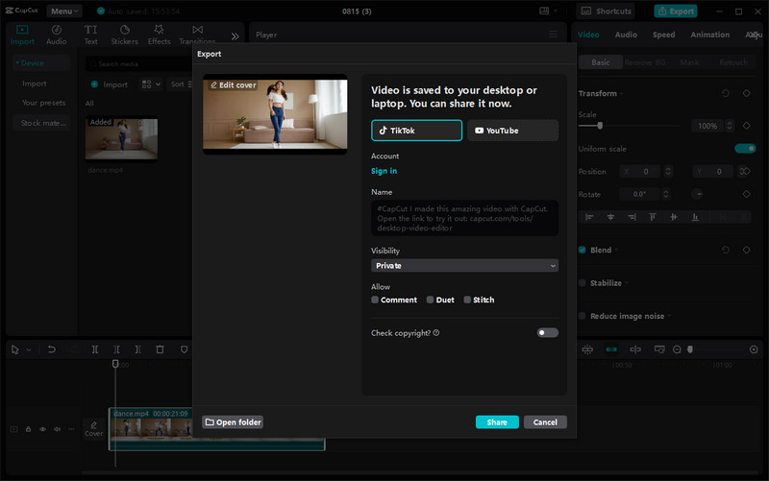The image size is (769, 481).
Task: Click the dance.mp4 media thumbnail
Action: tap(122, 138)
